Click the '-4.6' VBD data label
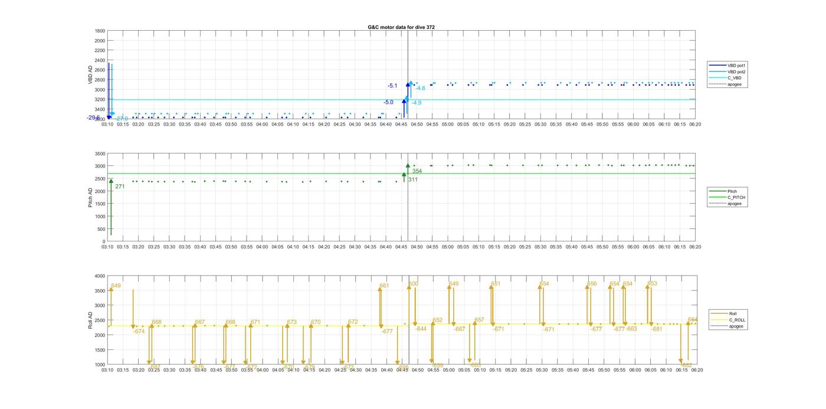The height and width of the screenshot is (409, 826). click(x=420, y=89)
